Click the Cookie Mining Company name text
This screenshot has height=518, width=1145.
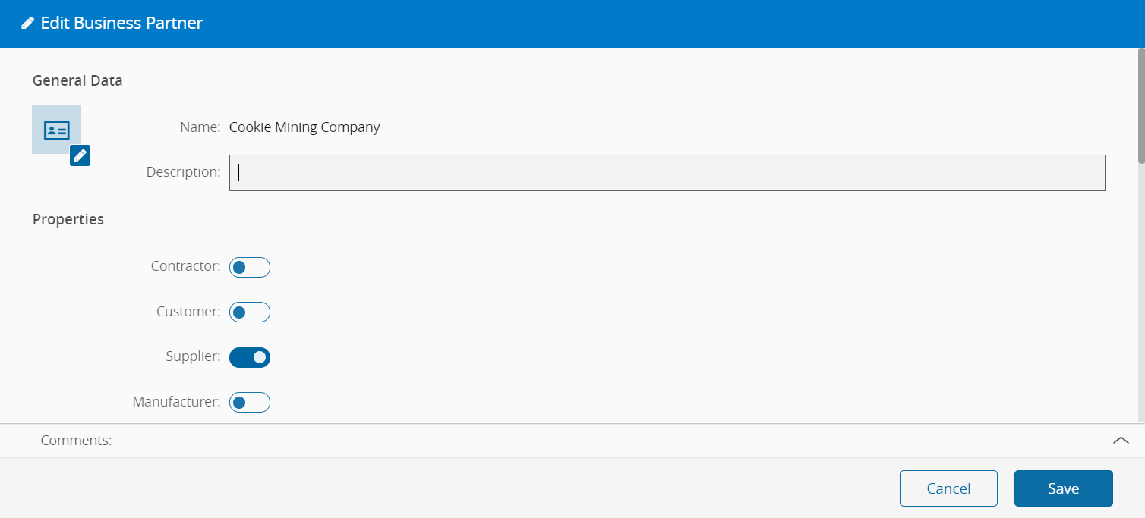pyautogui.click(x=304, y=127)
